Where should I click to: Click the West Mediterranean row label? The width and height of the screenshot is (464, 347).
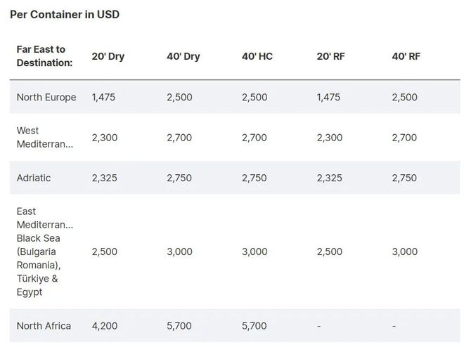coord(44,137)
